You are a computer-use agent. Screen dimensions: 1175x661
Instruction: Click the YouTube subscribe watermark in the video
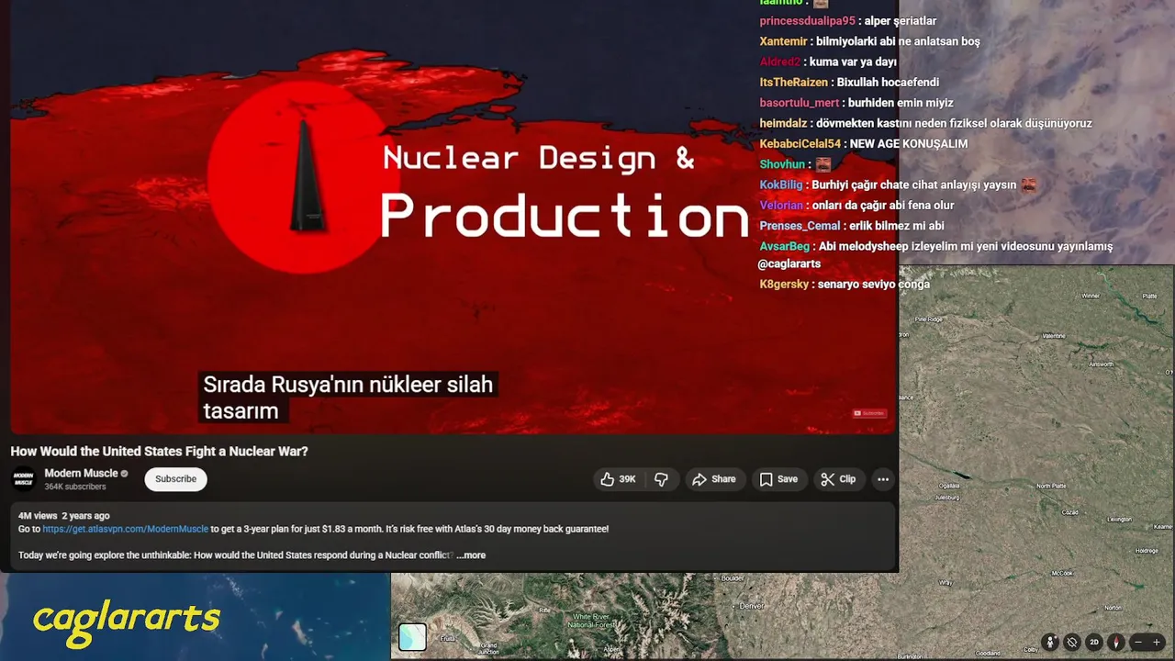[869, 413]
